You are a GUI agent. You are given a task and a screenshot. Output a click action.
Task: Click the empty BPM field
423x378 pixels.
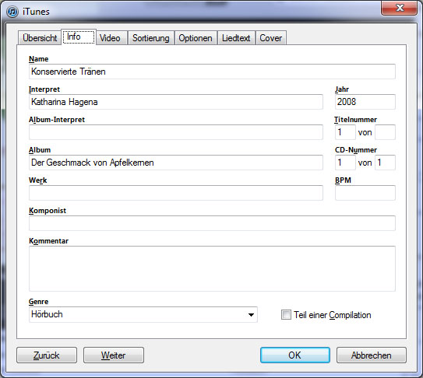coord(365,193)
